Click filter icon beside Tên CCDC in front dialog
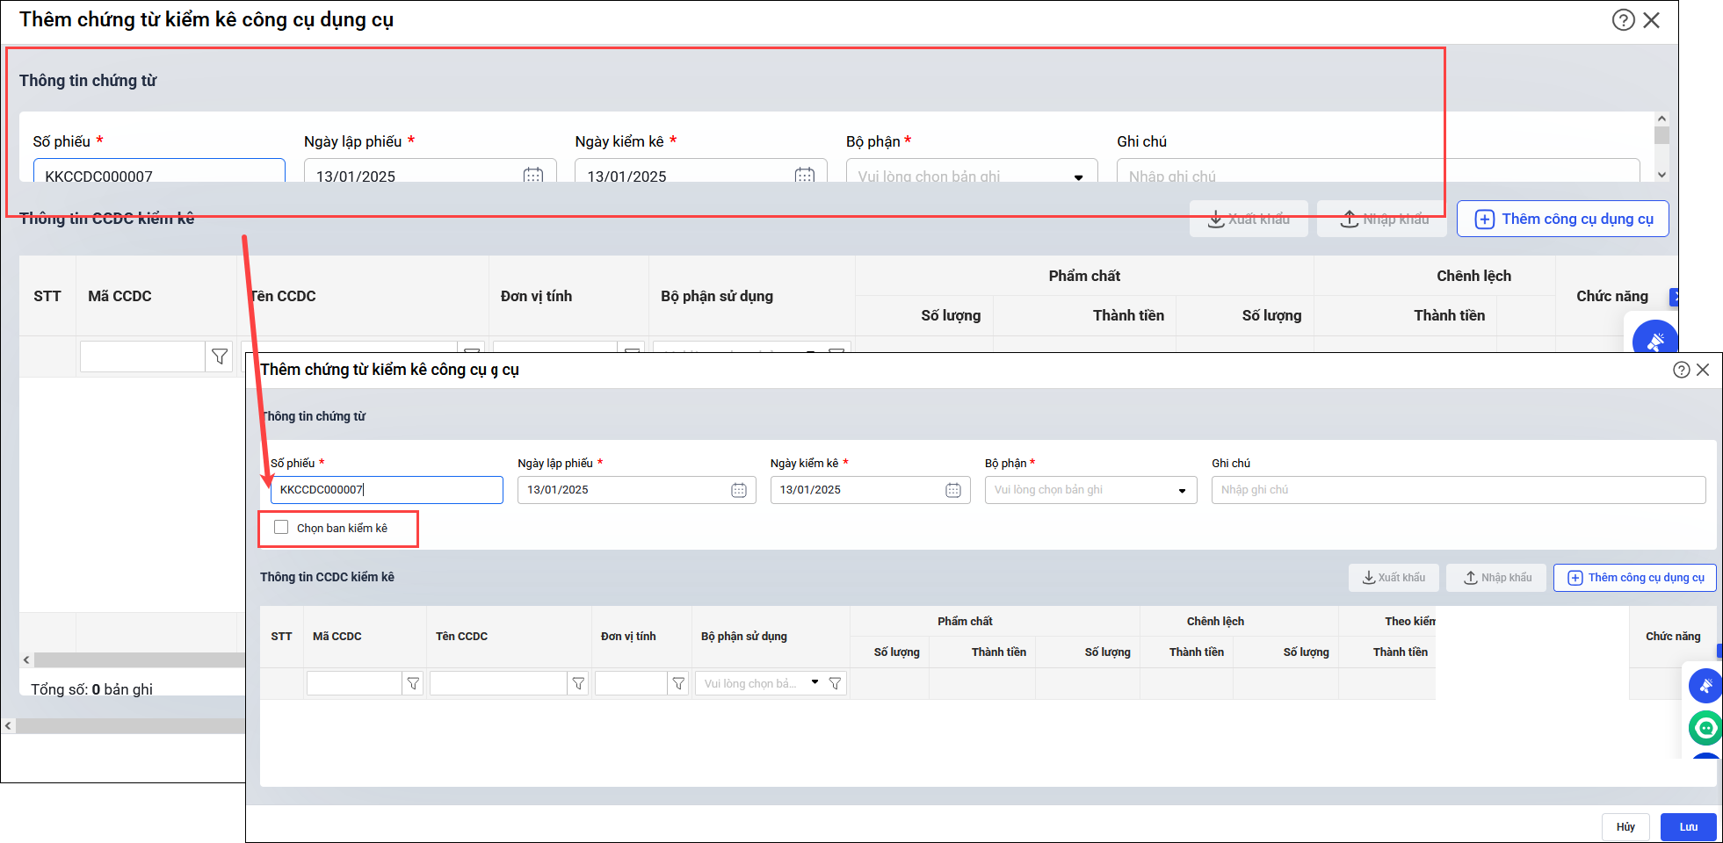Screen dimensions: 1723x843 [x=578, y=683]
